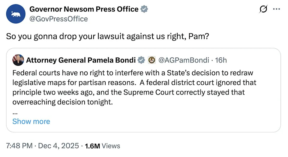Click the verified badge next to Pamela Bondi

(x=141, y=60)
